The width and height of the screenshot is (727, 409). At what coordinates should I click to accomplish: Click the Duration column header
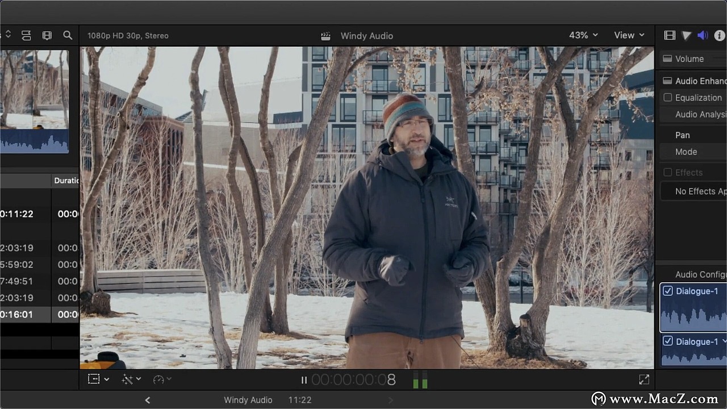(x=66, y=181)
